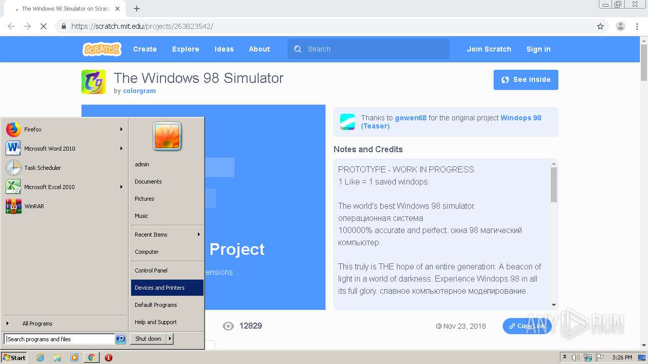Expand the Firefox jump list arrow
The image size is (648, 364).
121,129
